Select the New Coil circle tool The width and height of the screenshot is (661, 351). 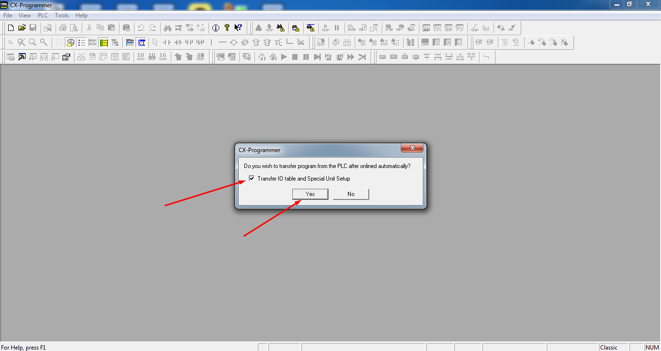pyautogui.click(x=234, y=42)
